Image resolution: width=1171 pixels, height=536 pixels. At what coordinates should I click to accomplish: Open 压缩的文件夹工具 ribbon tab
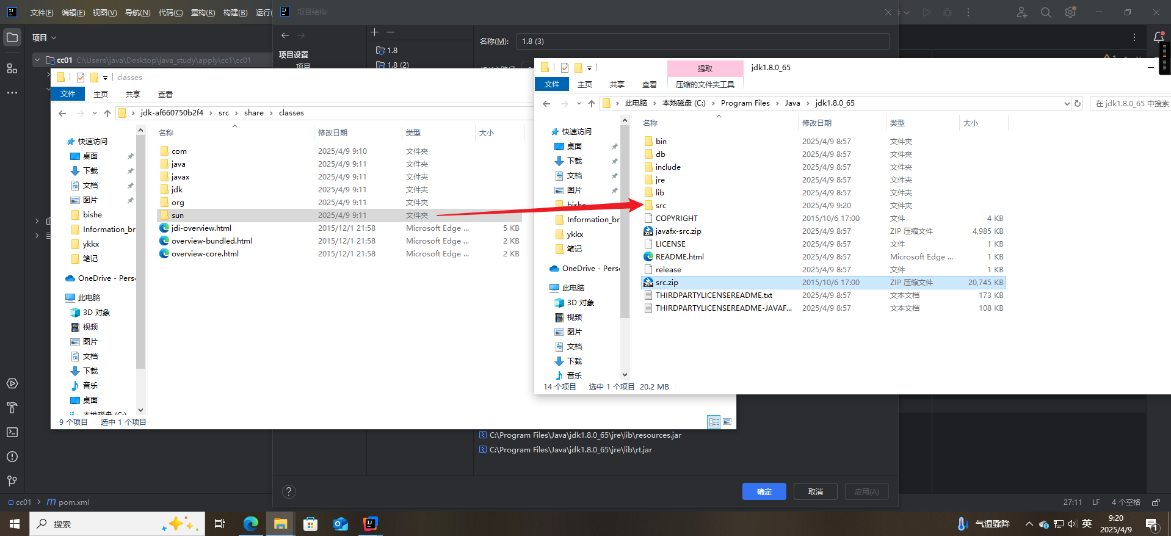705,84
